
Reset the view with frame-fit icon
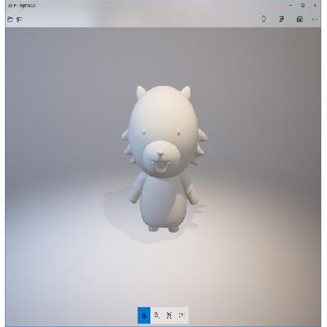coord(169,316)
